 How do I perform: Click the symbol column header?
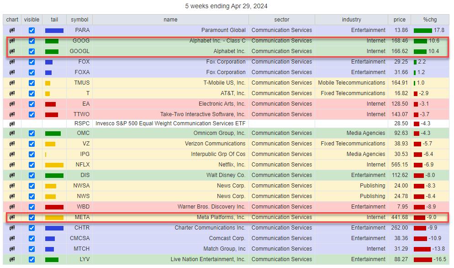[x=79, y=20]
